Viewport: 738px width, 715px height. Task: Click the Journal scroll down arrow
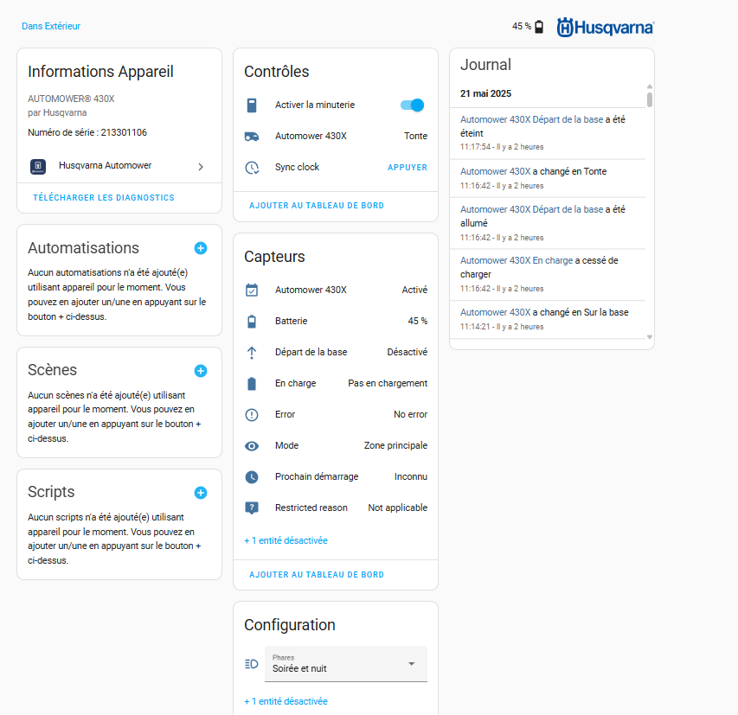[650, 337]
